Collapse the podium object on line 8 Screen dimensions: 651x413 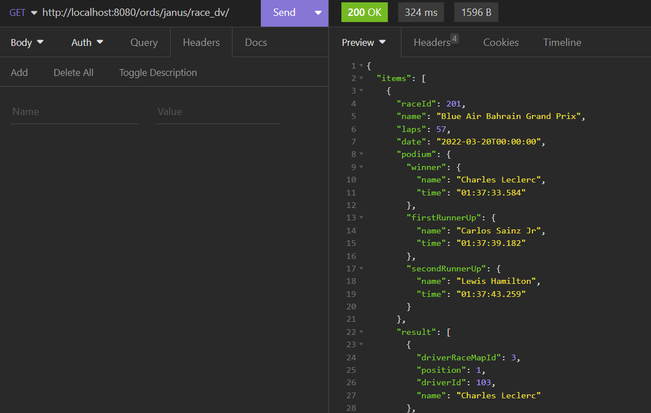(361, 154)
